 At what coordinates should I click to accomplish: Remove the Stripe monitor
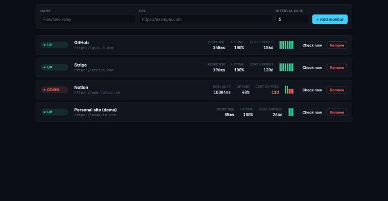[337, 67]
